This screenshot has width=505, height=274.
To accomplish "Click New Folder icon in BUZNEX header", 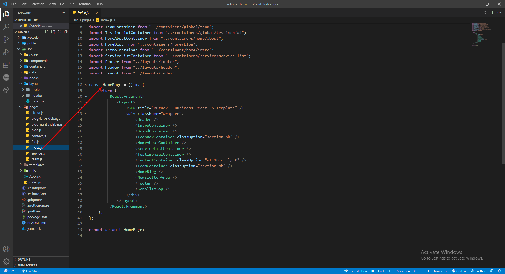I will 53,32.
